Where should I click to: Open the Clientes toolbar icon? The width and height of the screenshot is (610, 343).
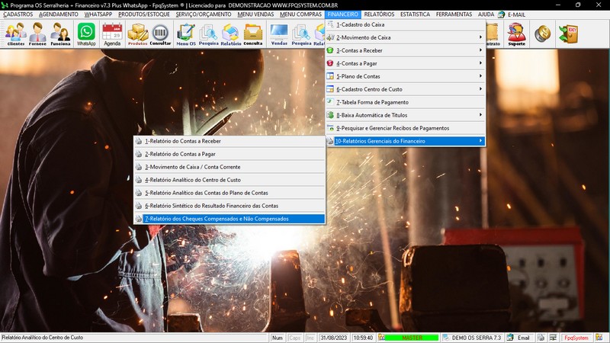15,34
